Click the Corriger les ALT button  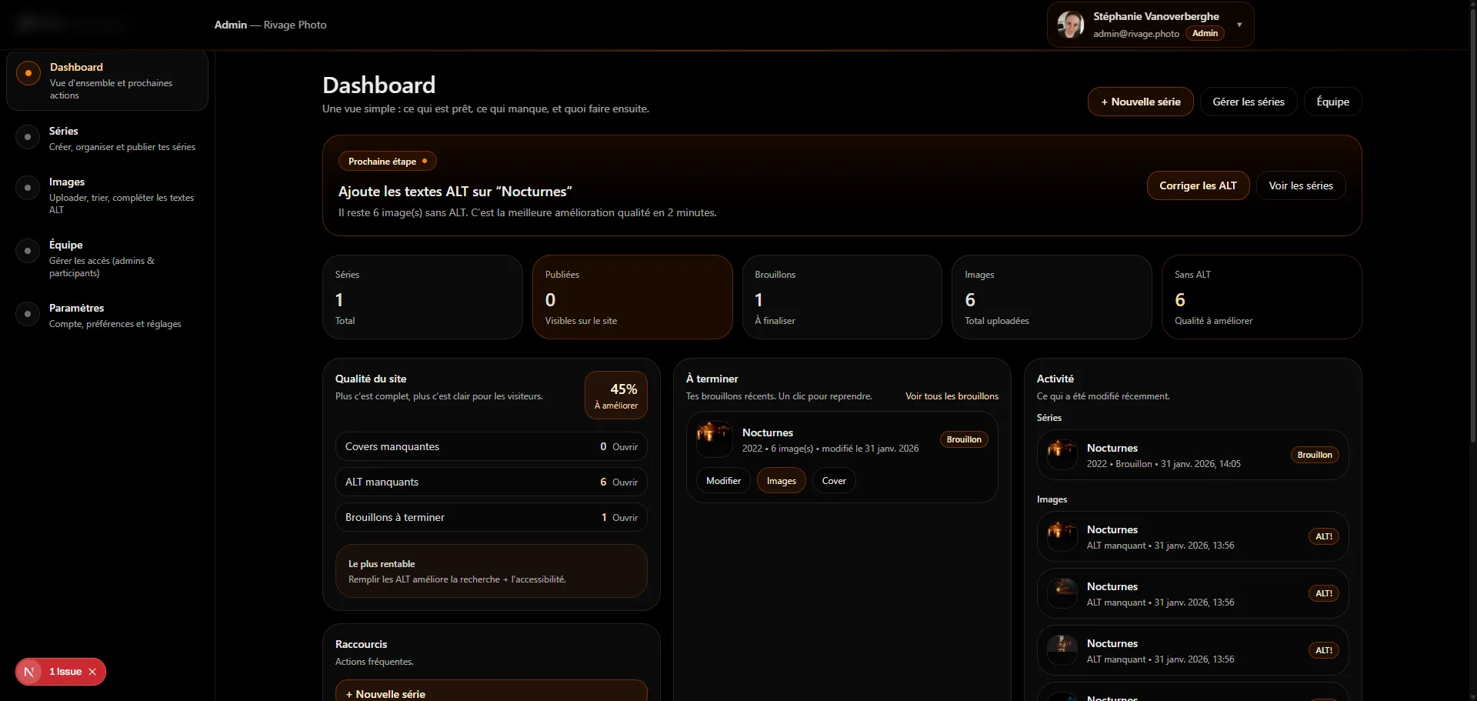coord(1198,185)
